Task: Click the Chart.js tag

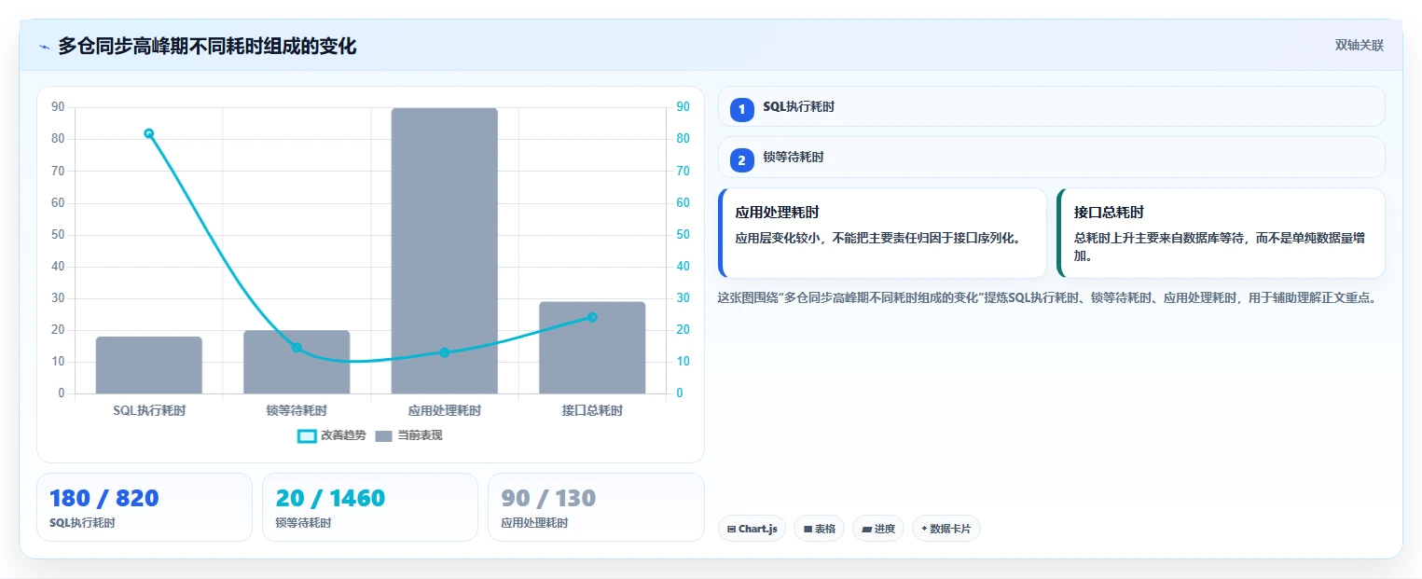Action: (752, 529)
